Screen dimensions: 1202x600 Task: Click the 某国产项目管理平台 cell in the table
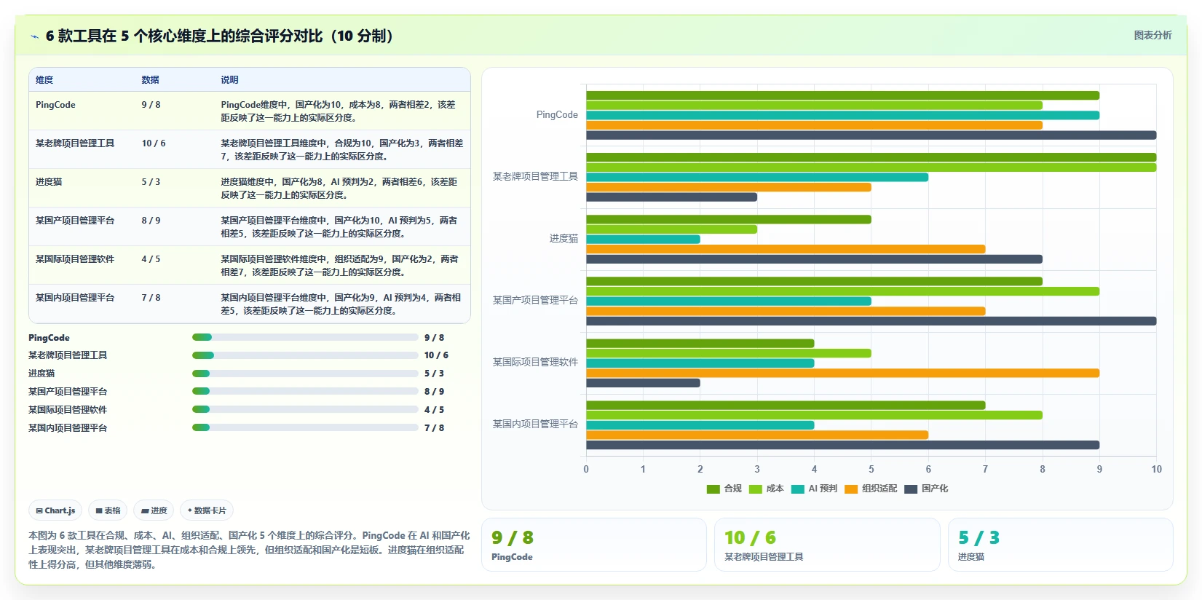tap(75, 221)
